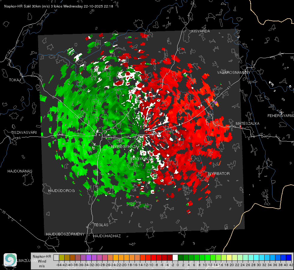
Task: Click the 'HAJDÚDOROG' city label
Action: pos(61,191)
